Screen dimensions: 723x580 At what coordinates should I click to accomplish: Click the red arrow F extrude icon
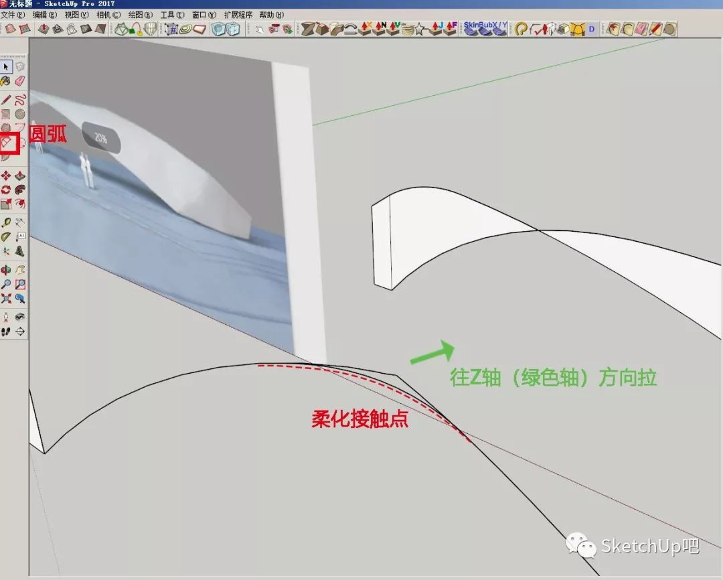point(451,29)
